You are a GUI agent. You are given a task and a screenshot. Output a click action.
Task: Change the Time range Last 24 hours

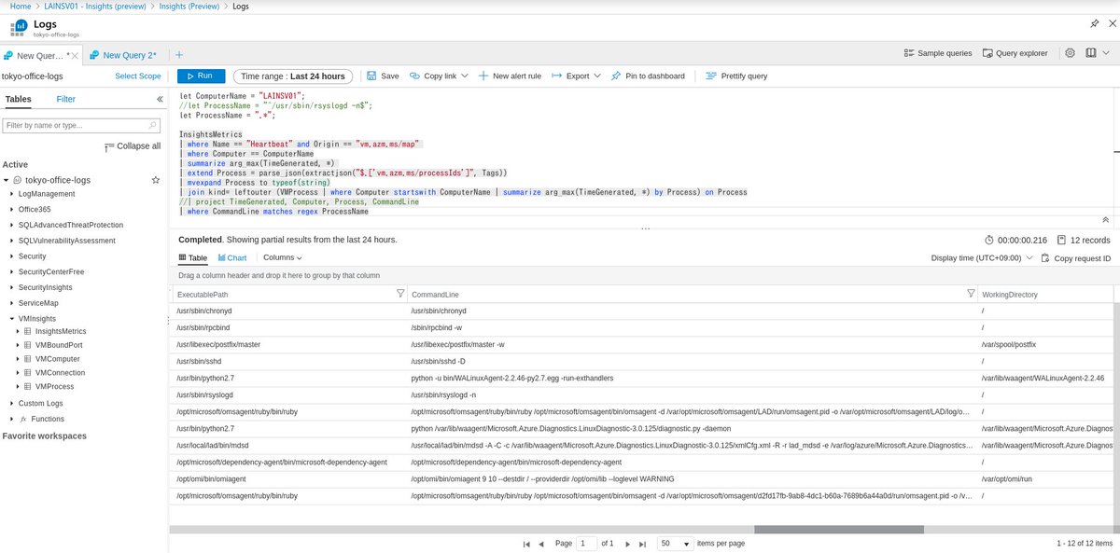pyautogui.click(x=293, y=76)
